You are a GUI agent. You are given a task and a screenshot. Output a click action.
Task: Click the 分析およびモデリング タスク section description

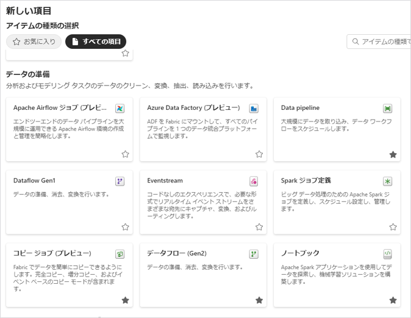pos(130,86)
